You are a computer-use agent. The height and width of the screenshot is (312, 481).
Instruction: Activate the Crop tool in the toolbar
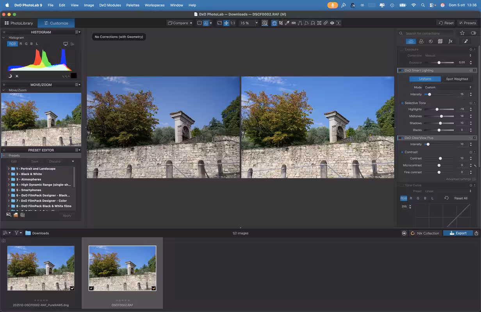tap(281, 23)
